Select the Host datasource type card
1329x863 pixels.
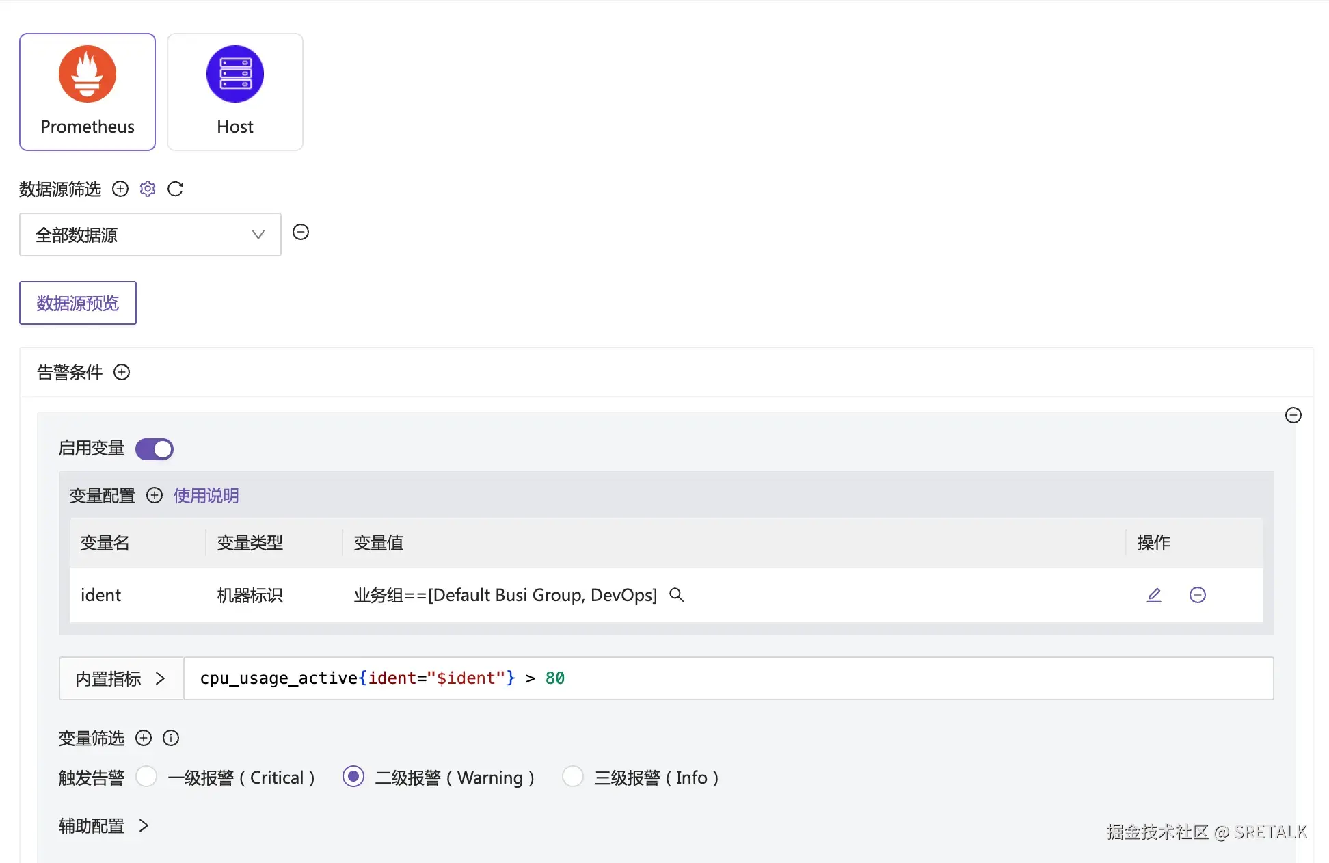pos(235,92)
